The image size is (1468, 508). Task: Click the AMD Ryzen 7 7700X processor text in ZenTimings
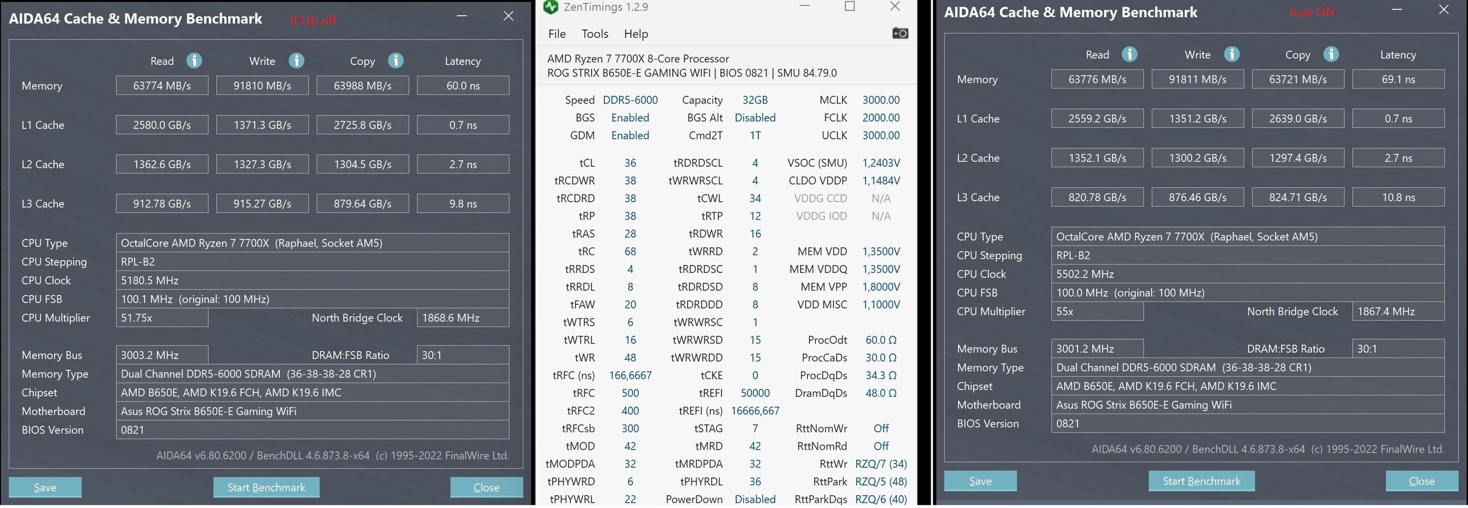pos(638,59)
